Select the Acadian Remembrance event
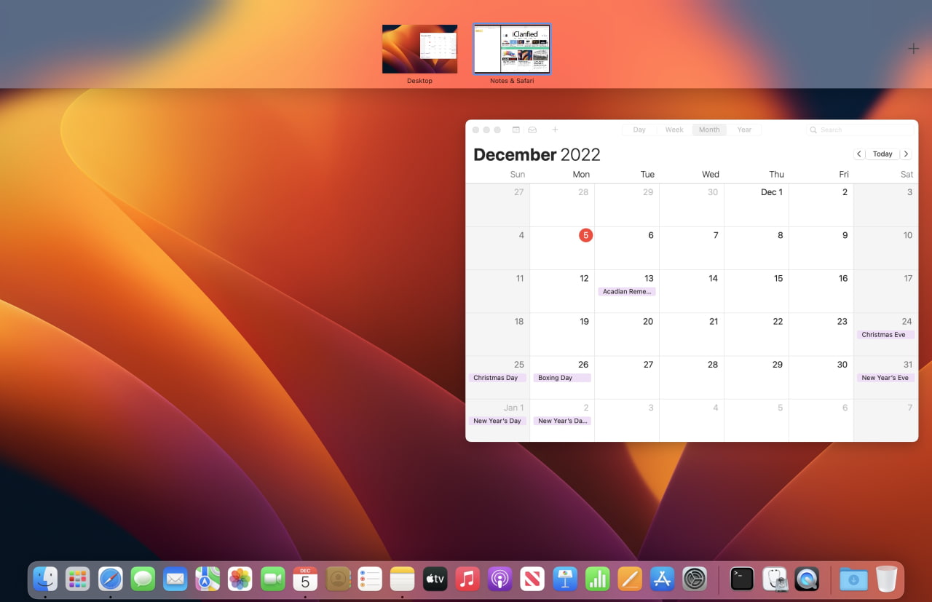Viewport: 932px width, 602px height. (x=627, y=291)
